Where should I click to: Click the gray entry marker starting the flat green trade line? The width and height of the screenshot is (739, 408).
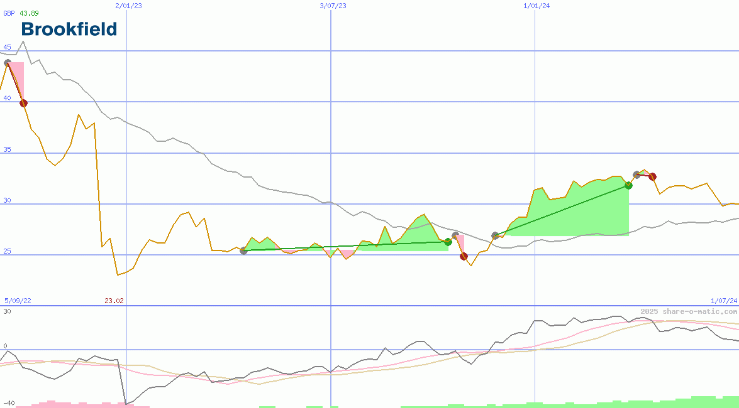coord(243,251)
